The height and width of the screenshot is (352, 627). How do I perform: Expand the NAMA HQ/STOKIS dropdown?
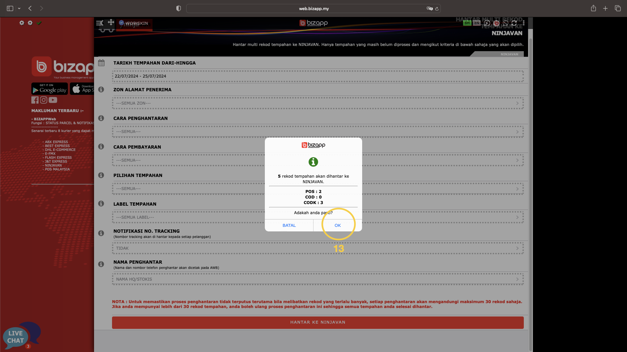coord(318,279)
